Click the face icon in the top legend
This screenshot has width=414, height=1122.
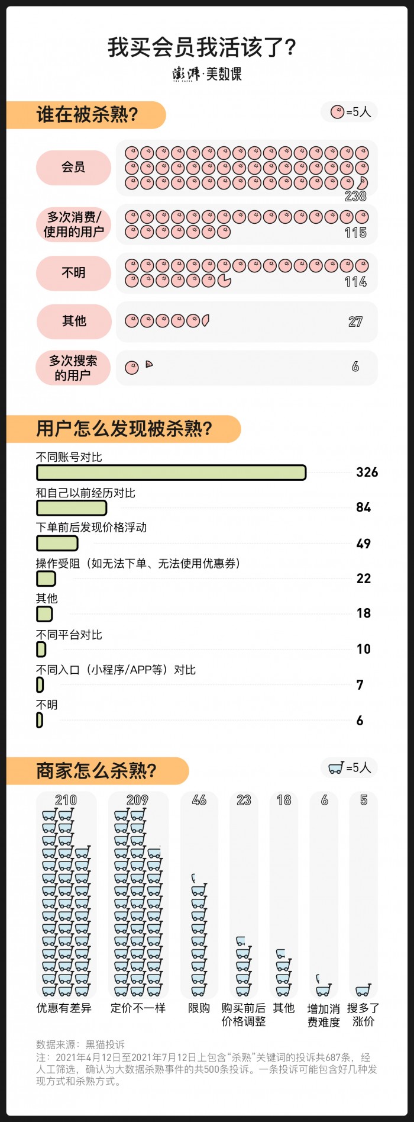point(337,112)
